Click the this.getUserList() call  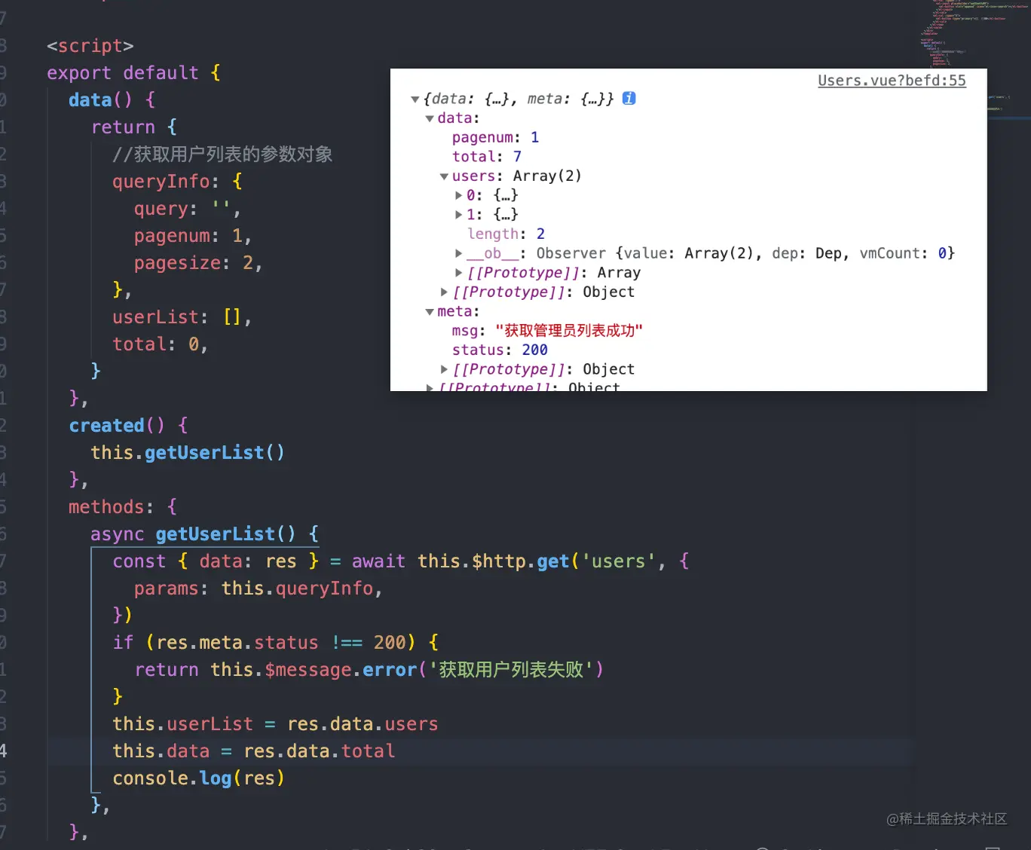coord(188,453)
